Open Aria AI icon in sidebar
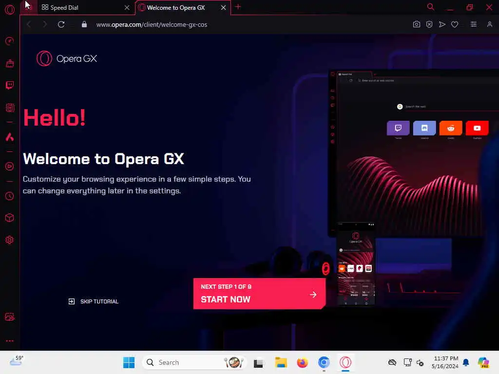This screenshot has height=374, width=499. pos(10,137)
